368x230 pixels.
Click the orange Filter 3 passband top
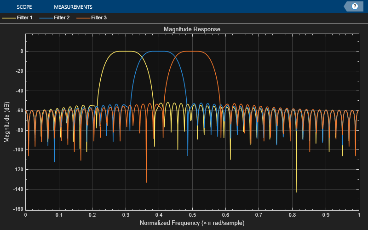coord(192,51)
